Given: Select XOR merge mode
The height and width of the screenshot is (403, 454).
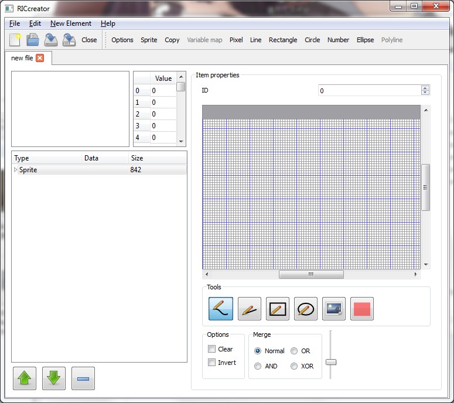Looking at the screenshot, I should 294,366.
